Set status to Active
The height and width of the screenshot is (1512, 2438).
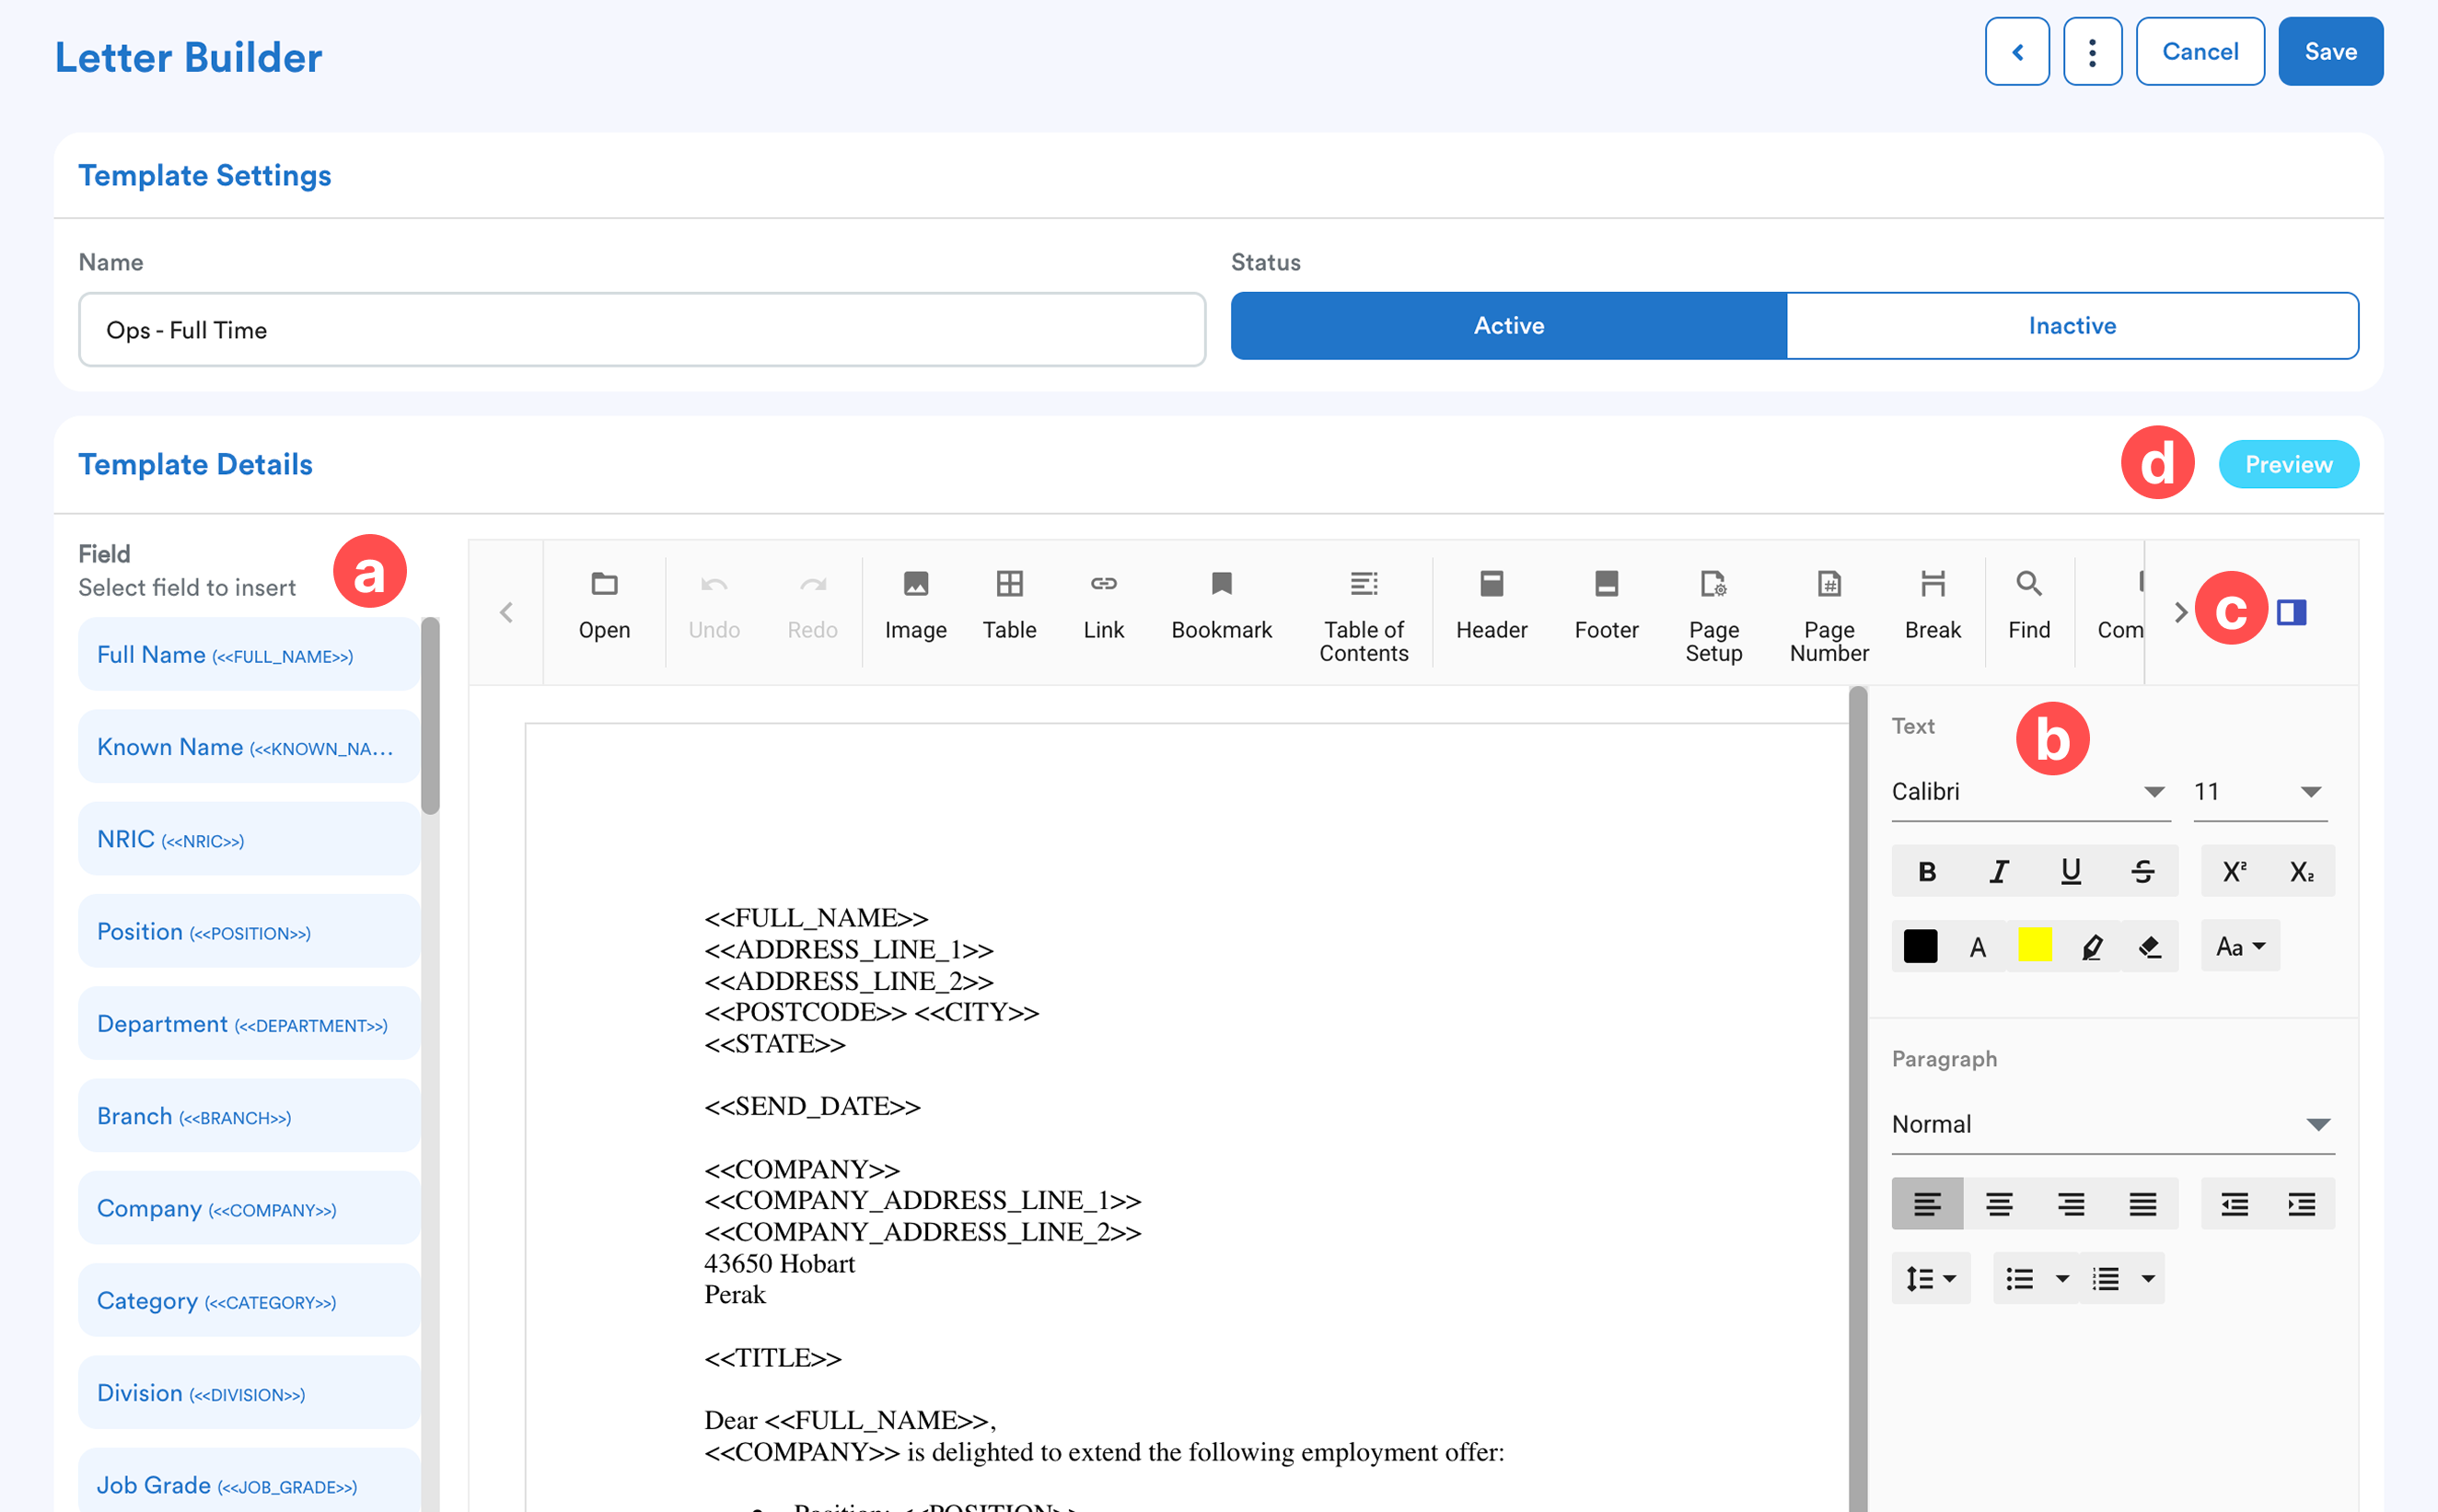click(1507, 326)
